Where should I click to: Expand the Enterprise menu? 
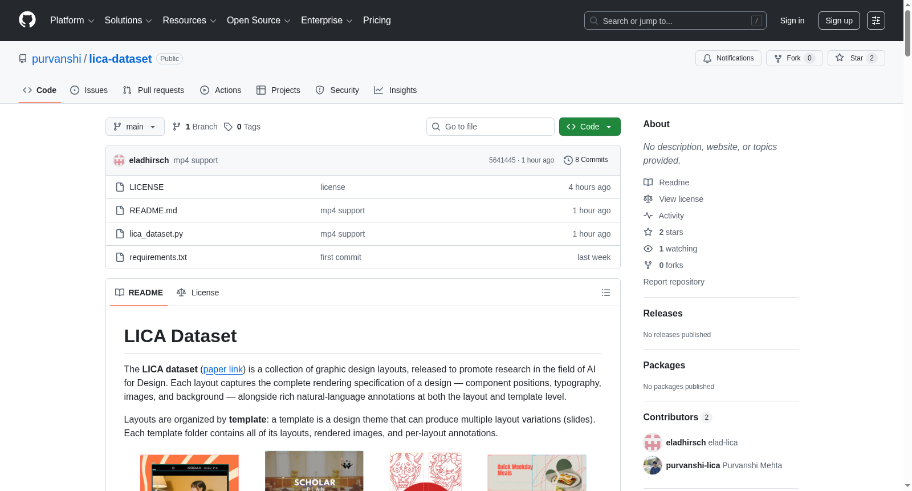point(327,21)
